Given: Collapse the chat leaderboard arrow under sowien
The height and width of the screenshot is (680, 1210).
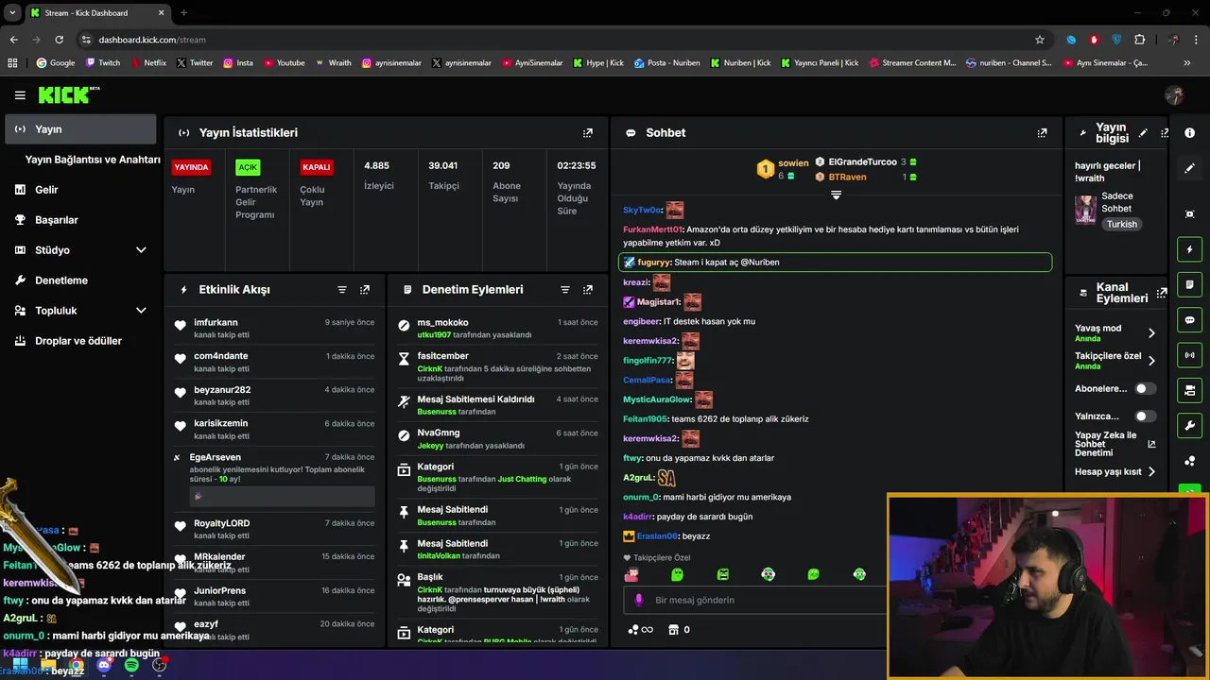Looking at the screenshot, I should coord(836,195).
